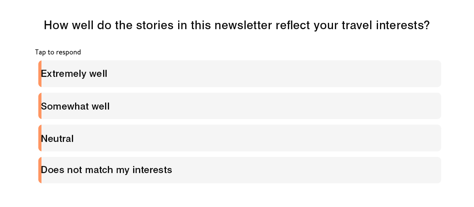
Task: Click gray area right of "Somewhat well"
Action: [276, 106]
